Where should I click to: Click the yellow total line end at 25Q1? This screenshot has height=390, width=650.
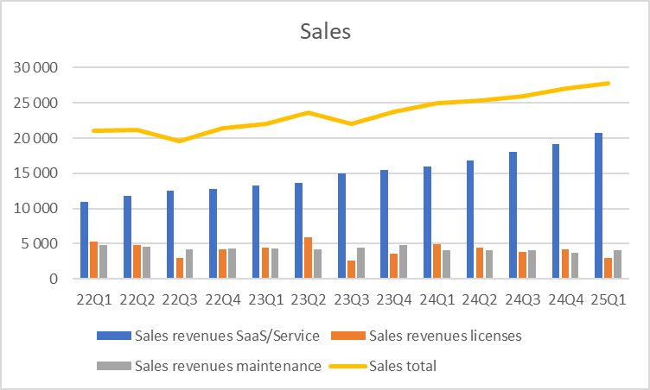click(609, 83)
